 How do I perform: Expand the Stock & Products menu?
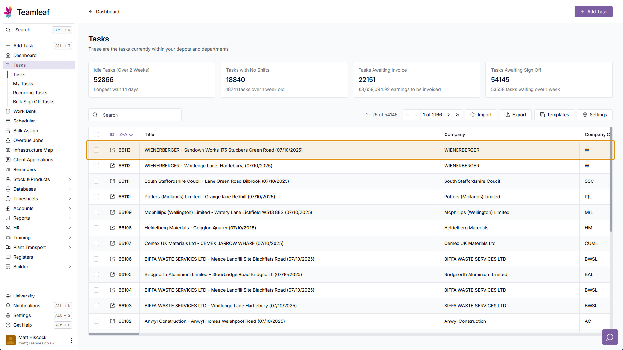click(x=70, y=179)
